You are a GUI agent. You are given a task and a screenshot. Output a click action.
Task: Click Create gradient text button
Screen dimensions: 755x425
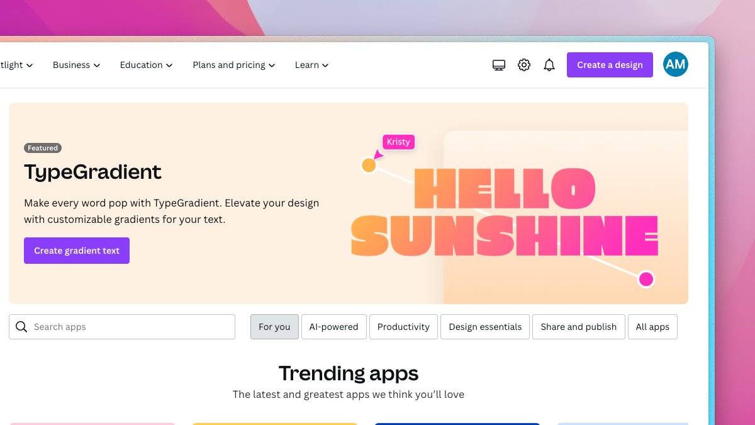pyautogui.click(x=77, y=251)
